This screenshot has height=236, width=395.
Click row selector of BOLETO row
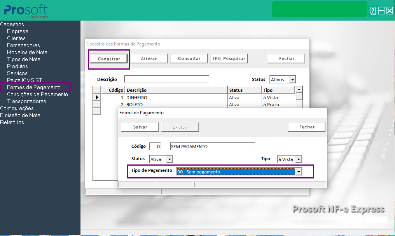pyautogui.click(x=97, y=104)
